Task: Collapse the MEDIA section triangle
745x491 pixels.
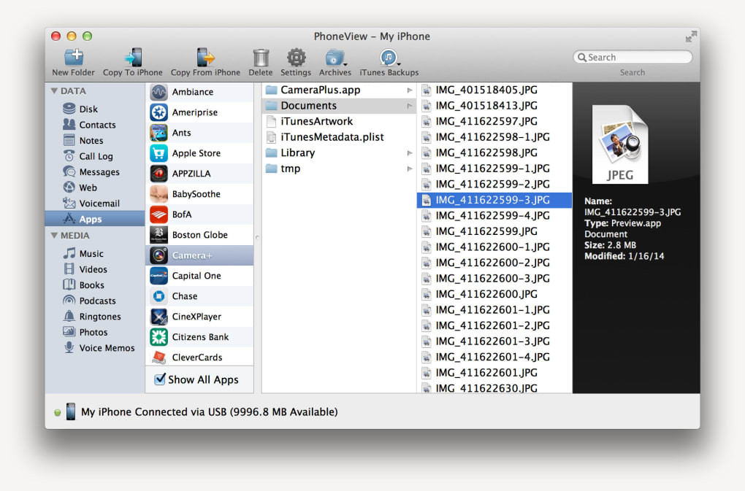Action: [54, 236]
